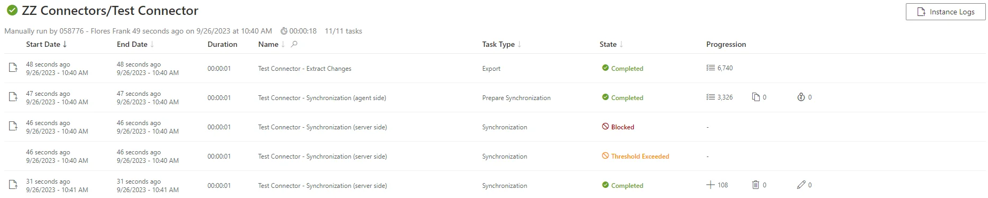Click the green success icon beside job title

12,11
